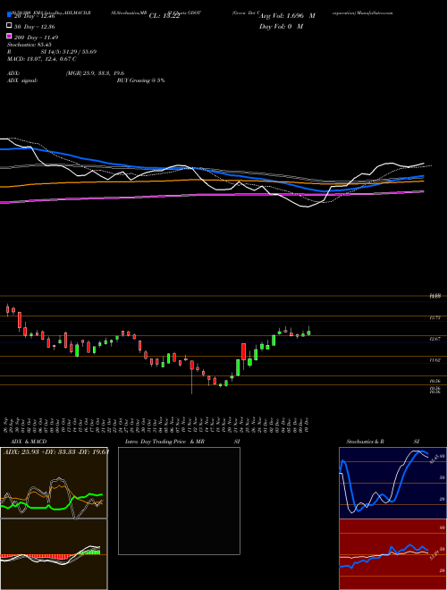Select the '20 Day = 12.46' text
The image size is (447, 590).
tap(35, 16)
